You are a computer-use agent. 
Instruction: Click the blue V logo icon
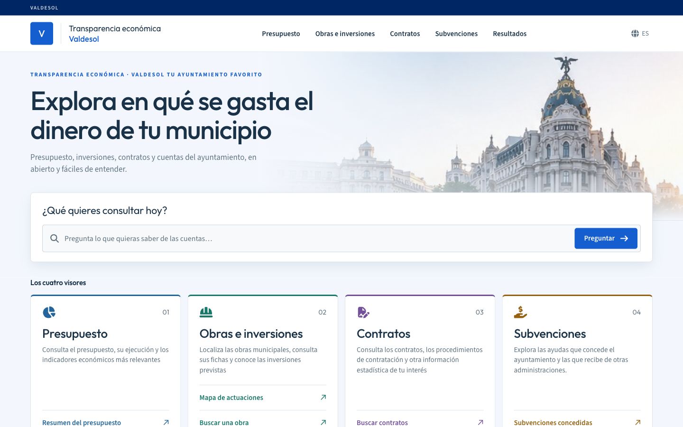42,34
